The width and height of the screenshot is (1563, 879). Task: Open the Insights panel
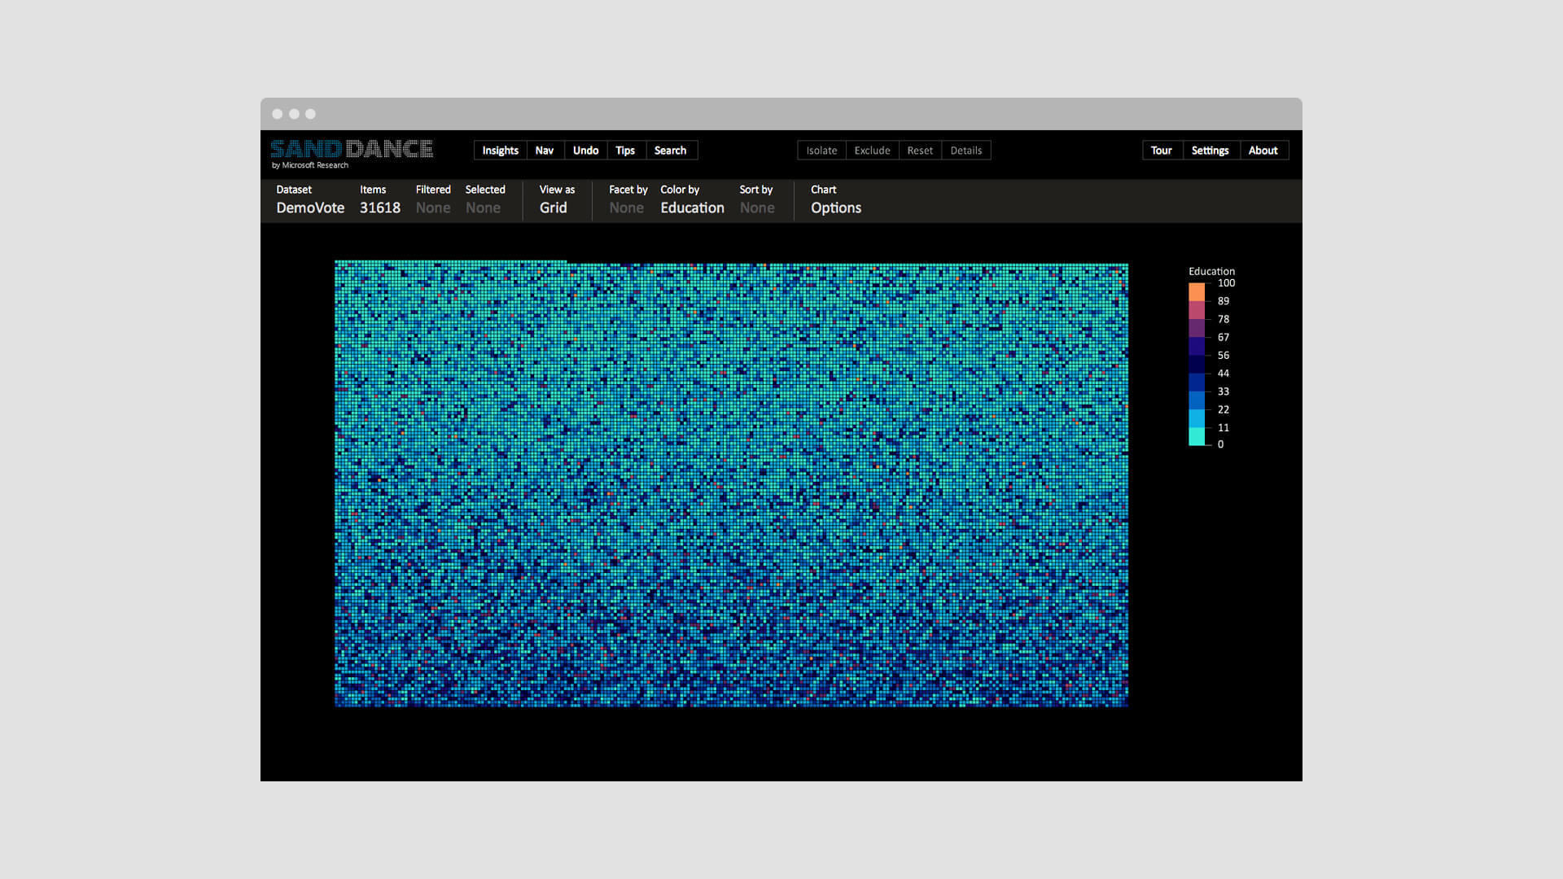point(500,151)
